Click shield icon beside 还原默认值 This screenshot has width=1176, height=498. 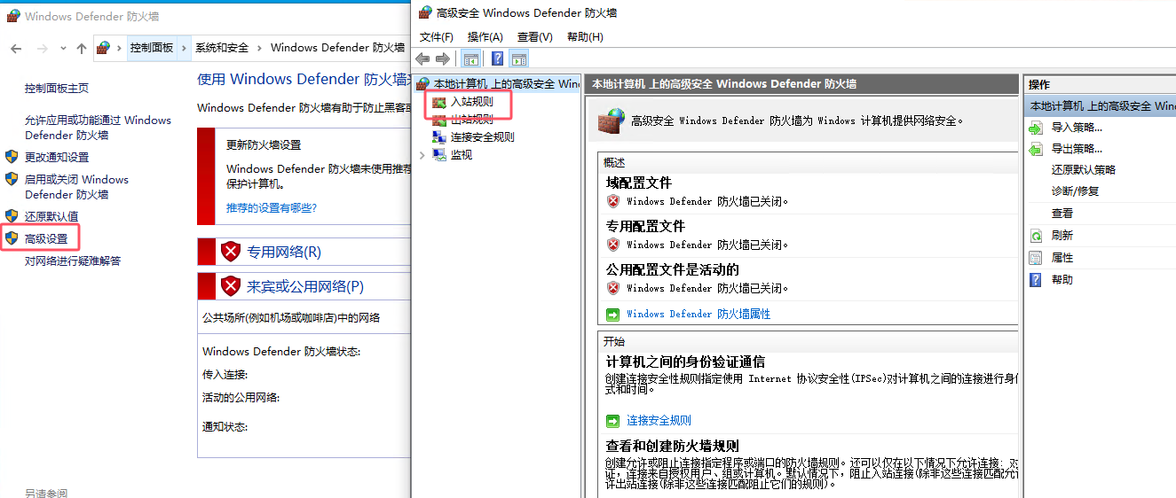pyautogui.click(x=12, y=215)
